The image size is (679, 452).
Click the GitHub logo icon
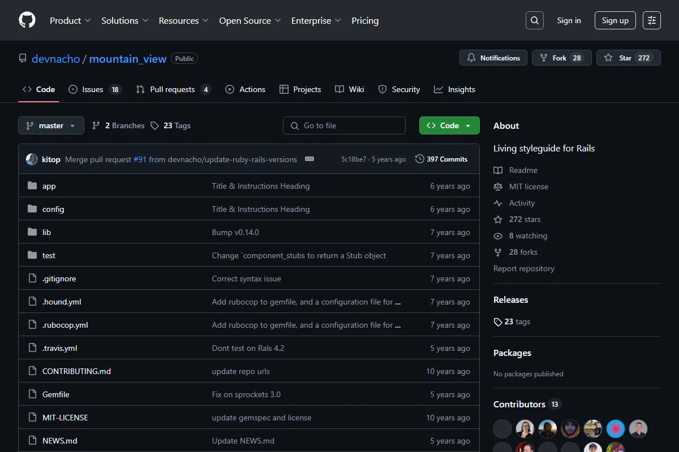click(27, 20)
